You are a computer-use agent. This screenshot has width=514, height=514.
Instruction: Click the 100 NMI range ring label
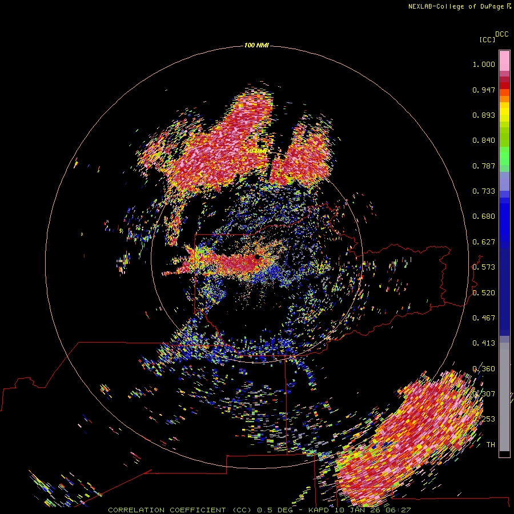point(256,45)
